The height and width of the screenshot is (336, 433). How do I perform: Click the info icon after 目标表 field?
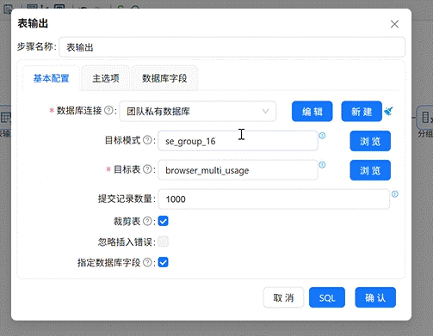pos(322,165)
